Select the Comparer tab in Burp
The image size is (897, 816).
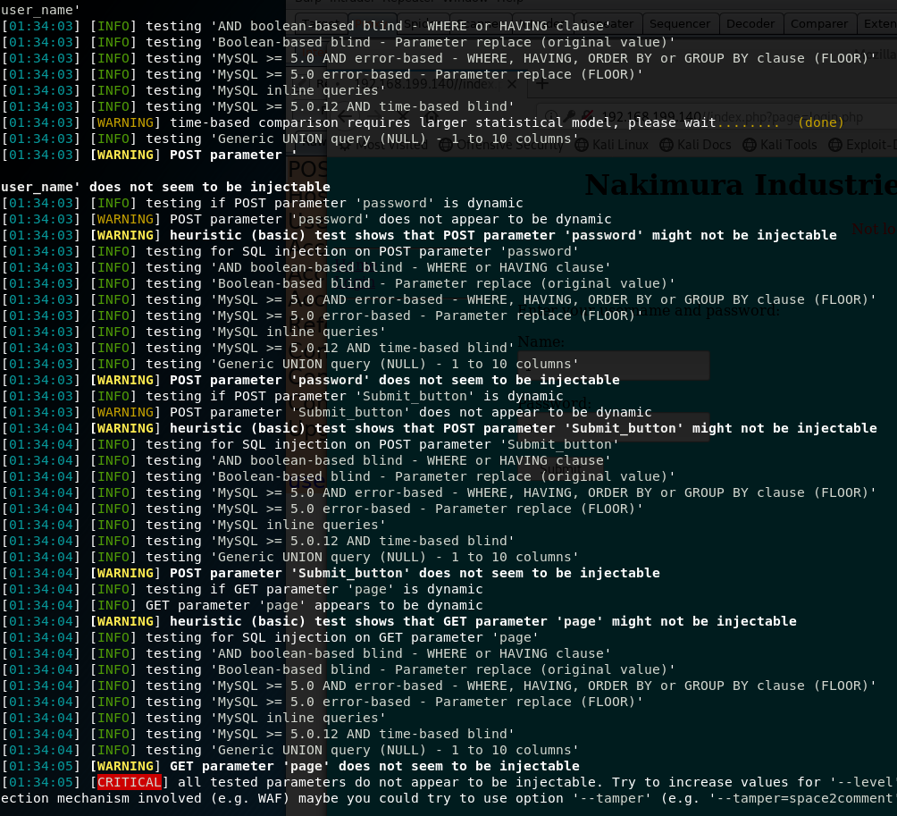818,24
